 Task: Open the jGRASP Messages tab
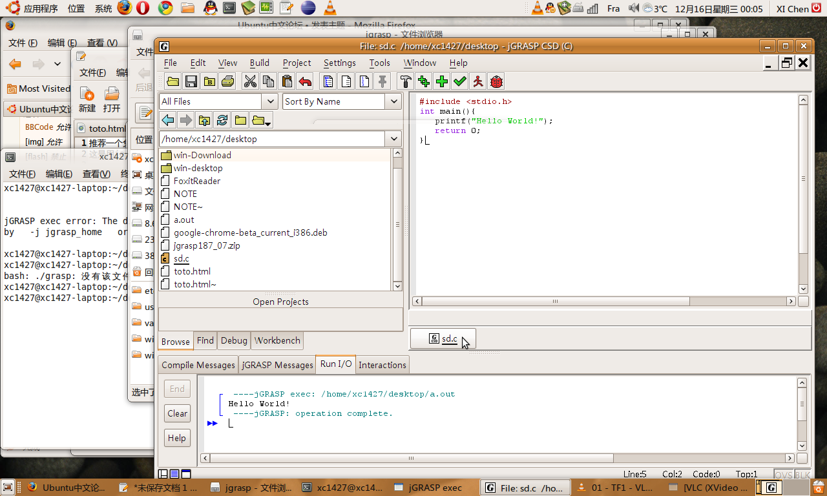pos(277,365)
